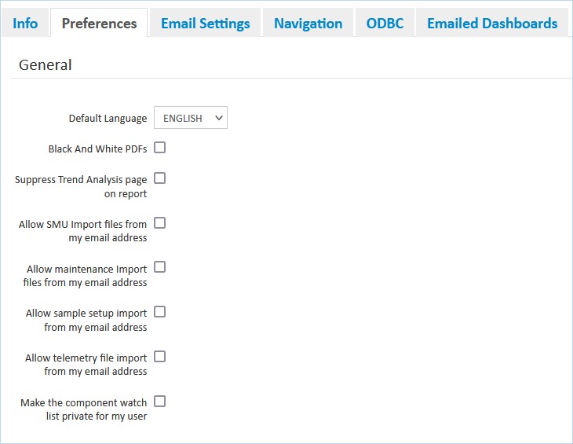Screen dimensions: 573x444
Task: Expand the Default Language dropdown
Action: (x=191, y=118)
